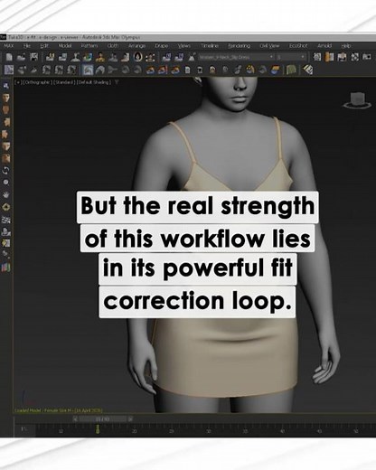Click the rotate arrows icon in left sidebar
This screenshot has height=470, width=376.
(x=6, y=171)
